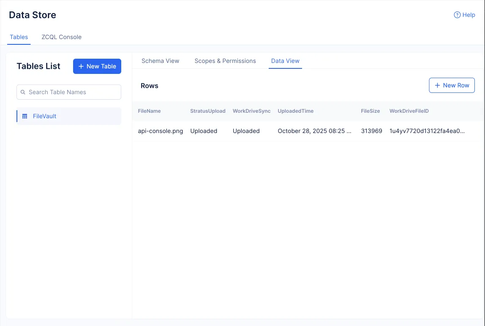
Task: Switch to the Tables tab
Action: tap(19, 37)
